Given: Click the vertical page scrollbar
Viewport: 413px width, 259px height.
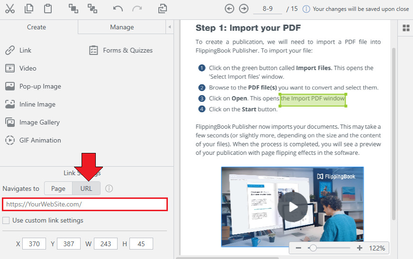Looking at the screenshot, I should point(394,134).
